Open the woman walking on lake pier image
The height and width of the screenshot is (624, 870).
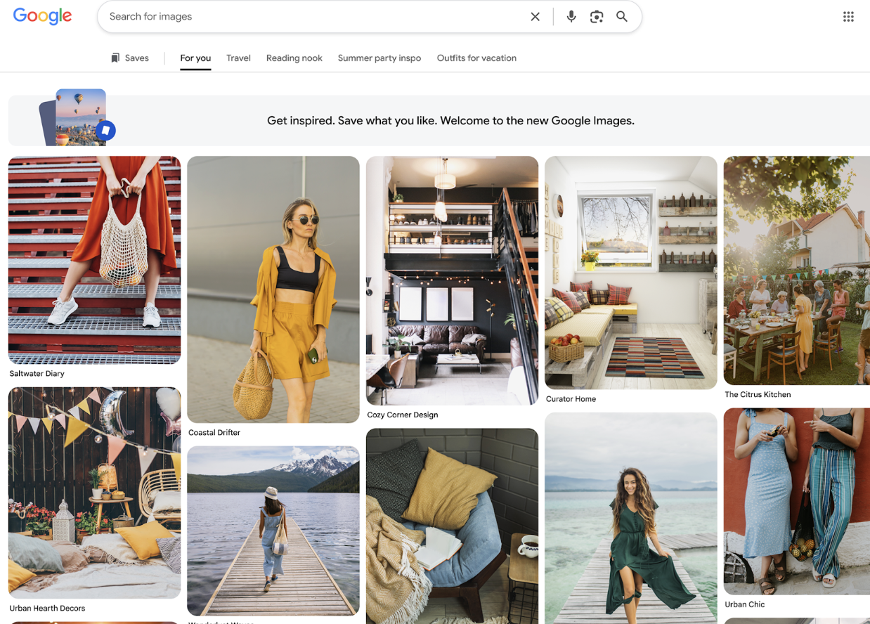point(273,531)
